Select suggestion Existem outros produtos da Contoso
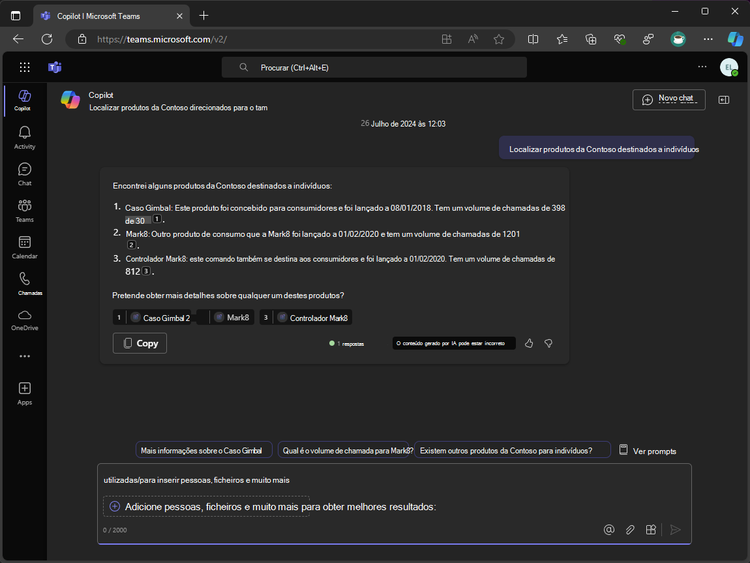 pyautogui.click(x=512, y=450)
